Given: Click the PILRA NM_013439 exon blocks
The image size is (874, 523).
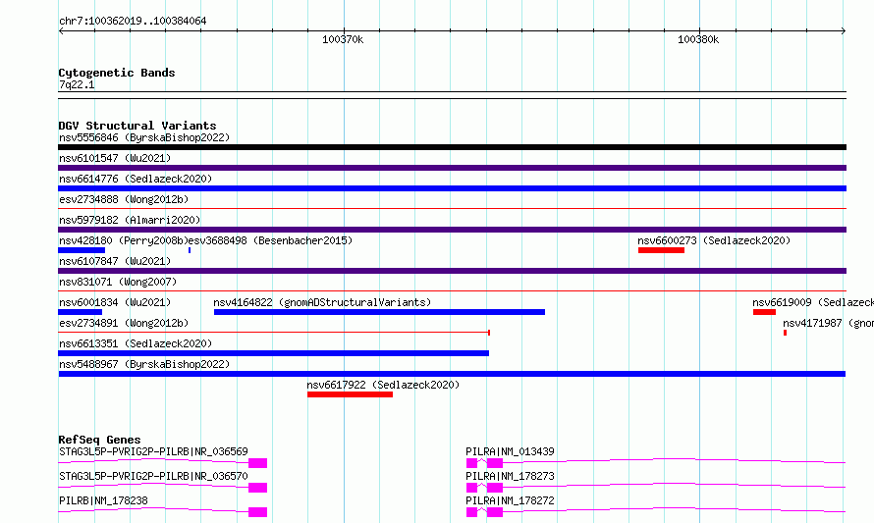Looking at the screenshot, I should [484, 463].
